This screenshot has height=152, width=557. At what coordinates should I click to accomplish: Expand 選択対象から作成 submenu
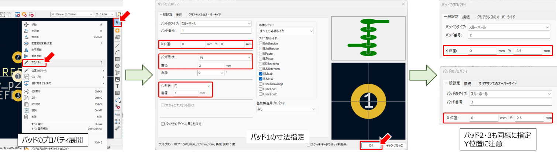tap(63, 83)
